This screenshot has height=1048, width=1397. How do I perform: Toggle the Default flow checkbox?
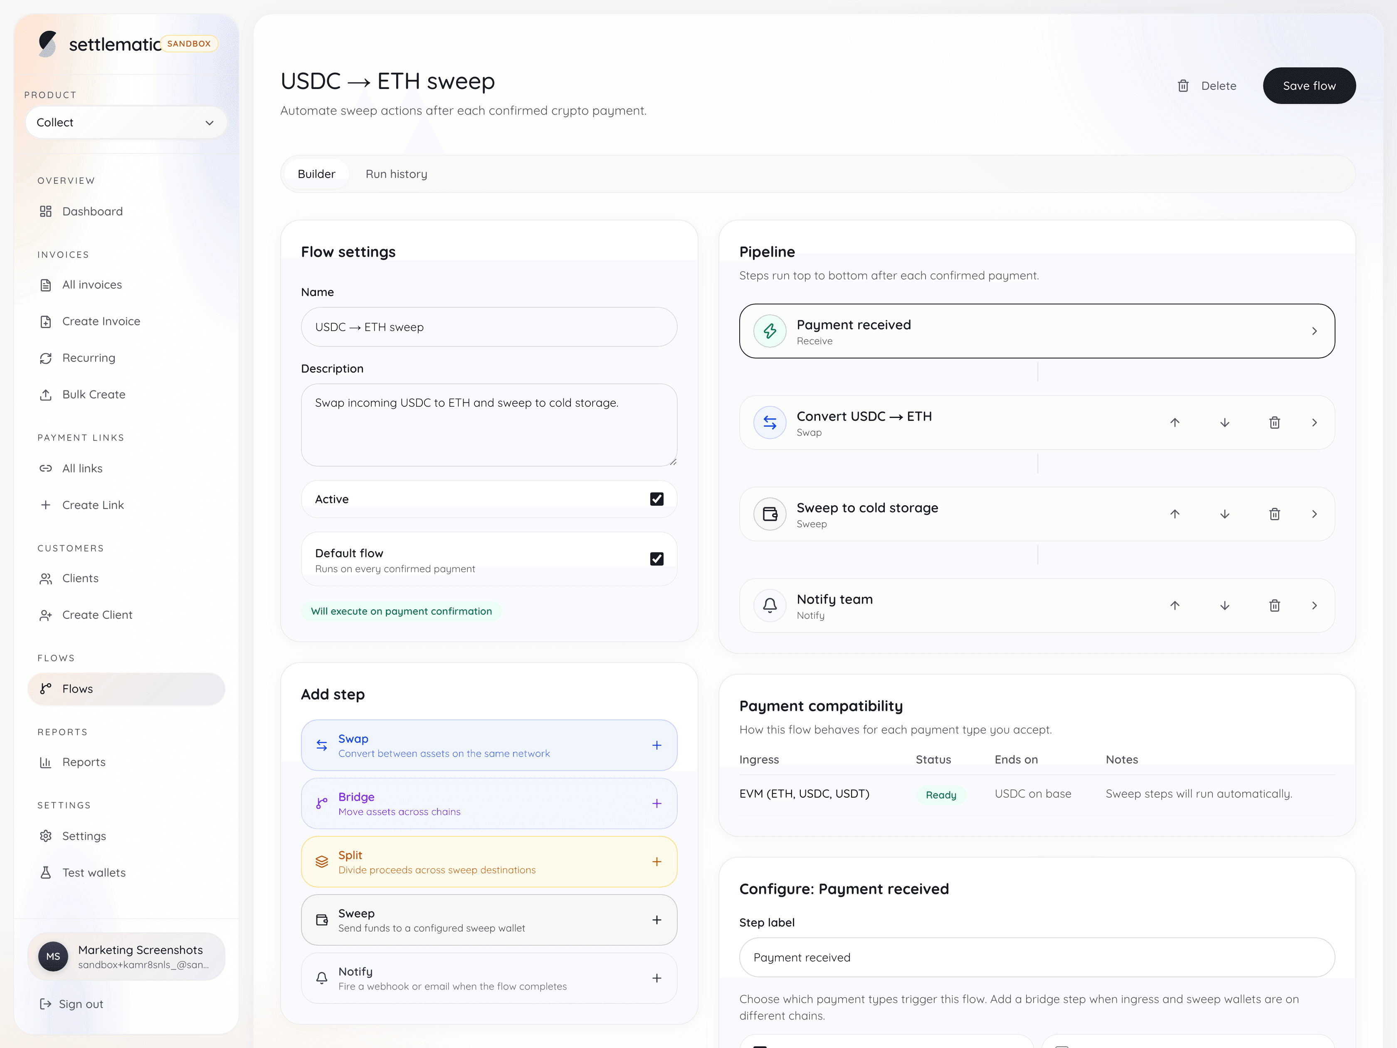click(657, 559)
